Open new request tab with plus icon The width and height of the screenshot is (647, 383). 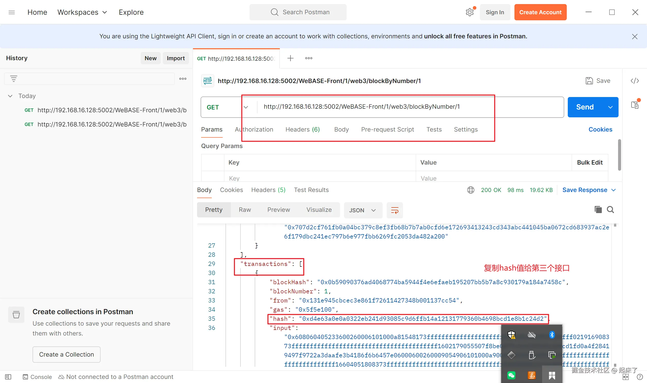pos(290,58)
